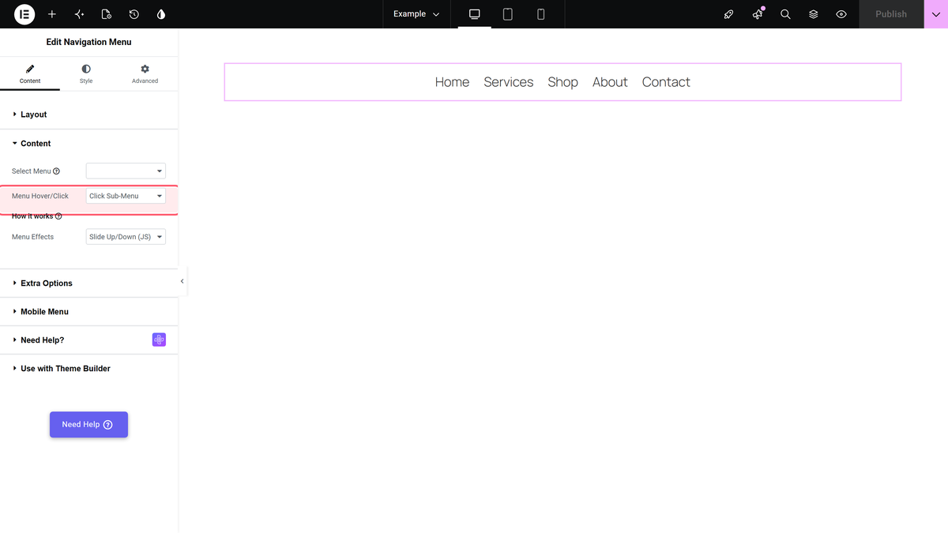Image resolution: width=948 pixels, height=533 pixels.
Task: Open the Select Menu dropdown
Action: tap(126, 171)
